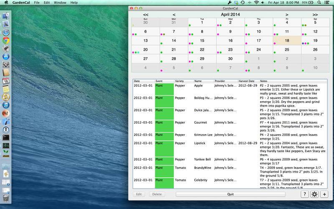Select April 19 calendar day

[315, 41]
